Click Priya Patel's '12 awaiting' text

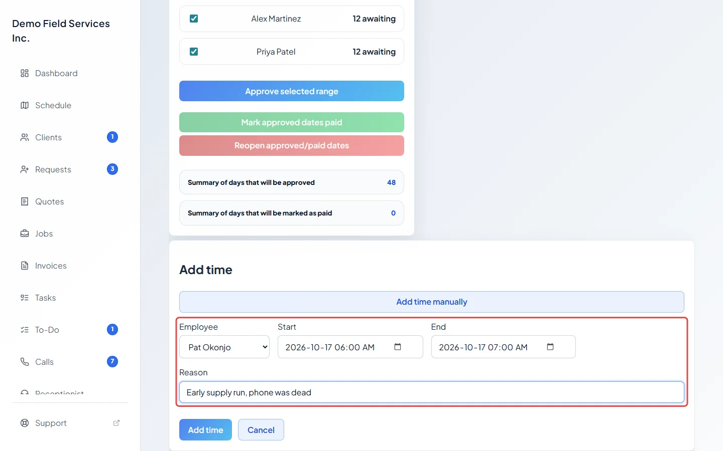pyautogui.click(x=374, y=52)
